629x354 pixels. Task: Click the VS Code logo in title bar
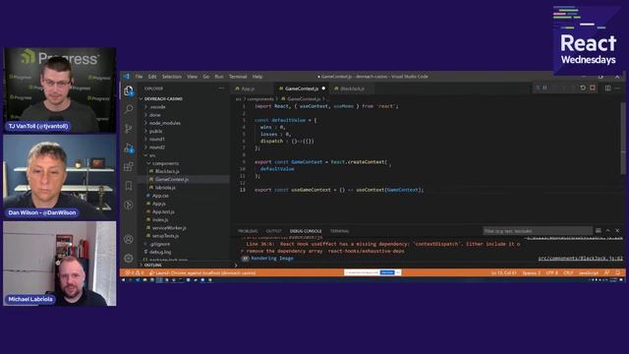click(x=127, y=77)
